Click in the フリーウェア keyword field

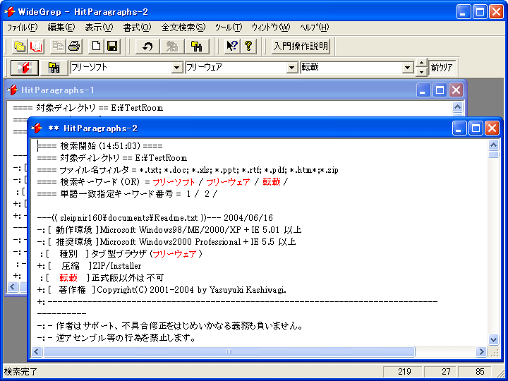(x=236, y=68)
